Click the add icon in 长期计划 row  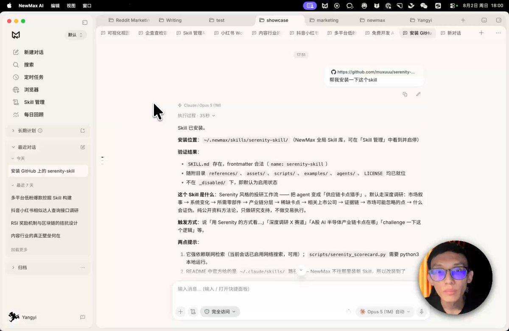pyautogui.click(x=83, y=131)
